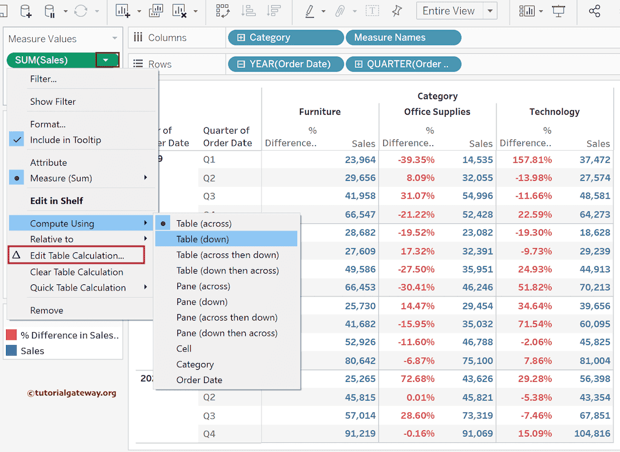
Task: Click the Share icon in toolbar
Action: (595, 11)
